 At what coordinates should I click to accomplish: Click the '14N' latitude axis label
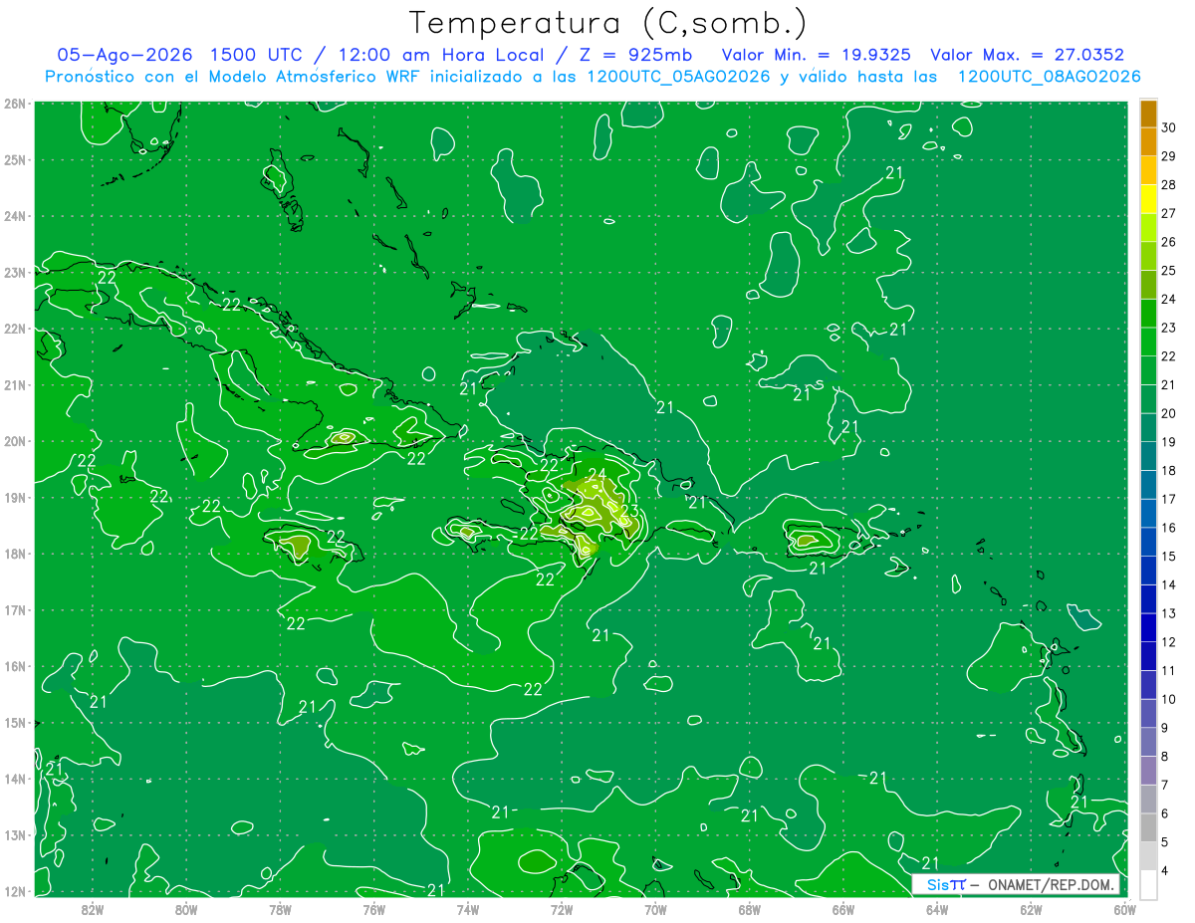15,779
